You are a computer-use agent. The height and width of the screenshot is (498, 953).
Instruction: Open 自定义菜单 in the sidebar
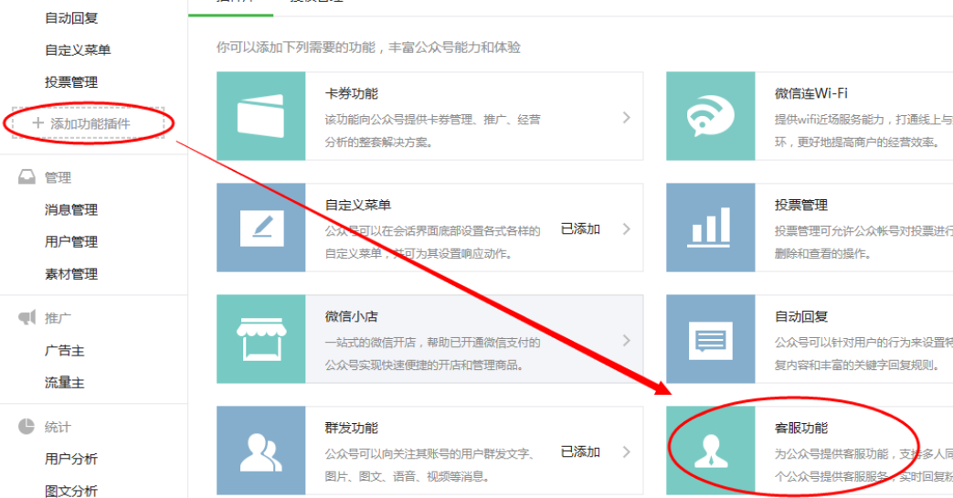[x=78, y=50]
